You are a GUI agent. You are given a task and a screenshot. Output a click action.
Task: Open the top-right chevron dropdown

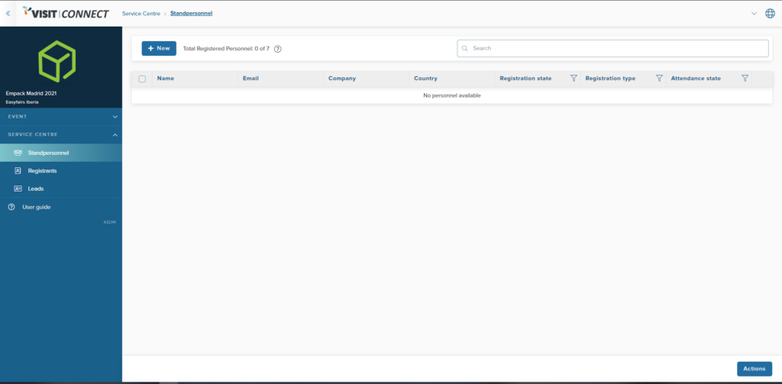(x=754, y=14)
